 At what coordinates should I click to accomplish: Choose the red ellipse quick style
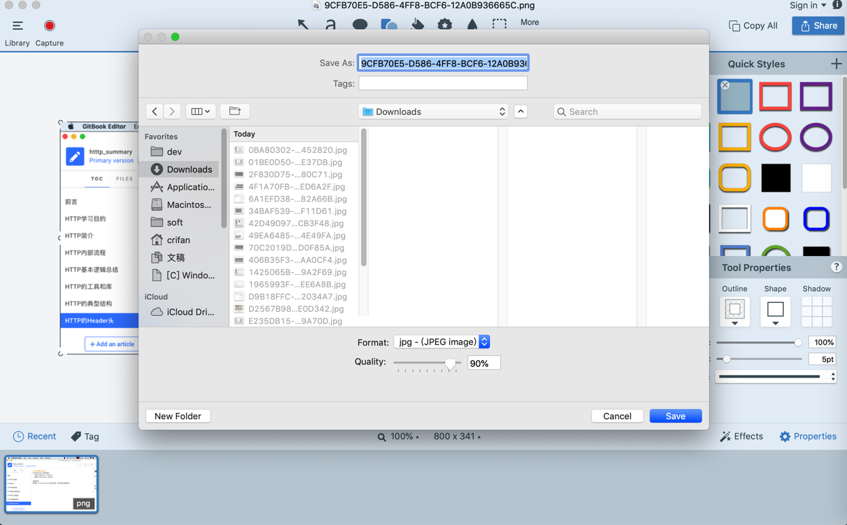click(x=775, y=138)
